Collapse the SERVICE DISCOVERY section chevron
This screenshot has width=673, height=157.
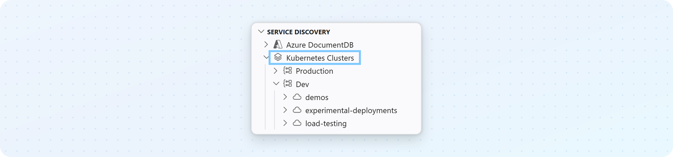[261, 31]
